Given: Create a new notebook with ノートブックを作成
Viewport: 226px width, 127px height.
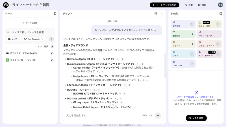Looking at the screenshot, I should [x=164, y=5].
